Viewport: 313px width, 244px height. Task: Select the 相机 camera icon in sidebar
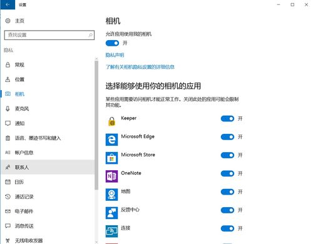coord(8,94)
